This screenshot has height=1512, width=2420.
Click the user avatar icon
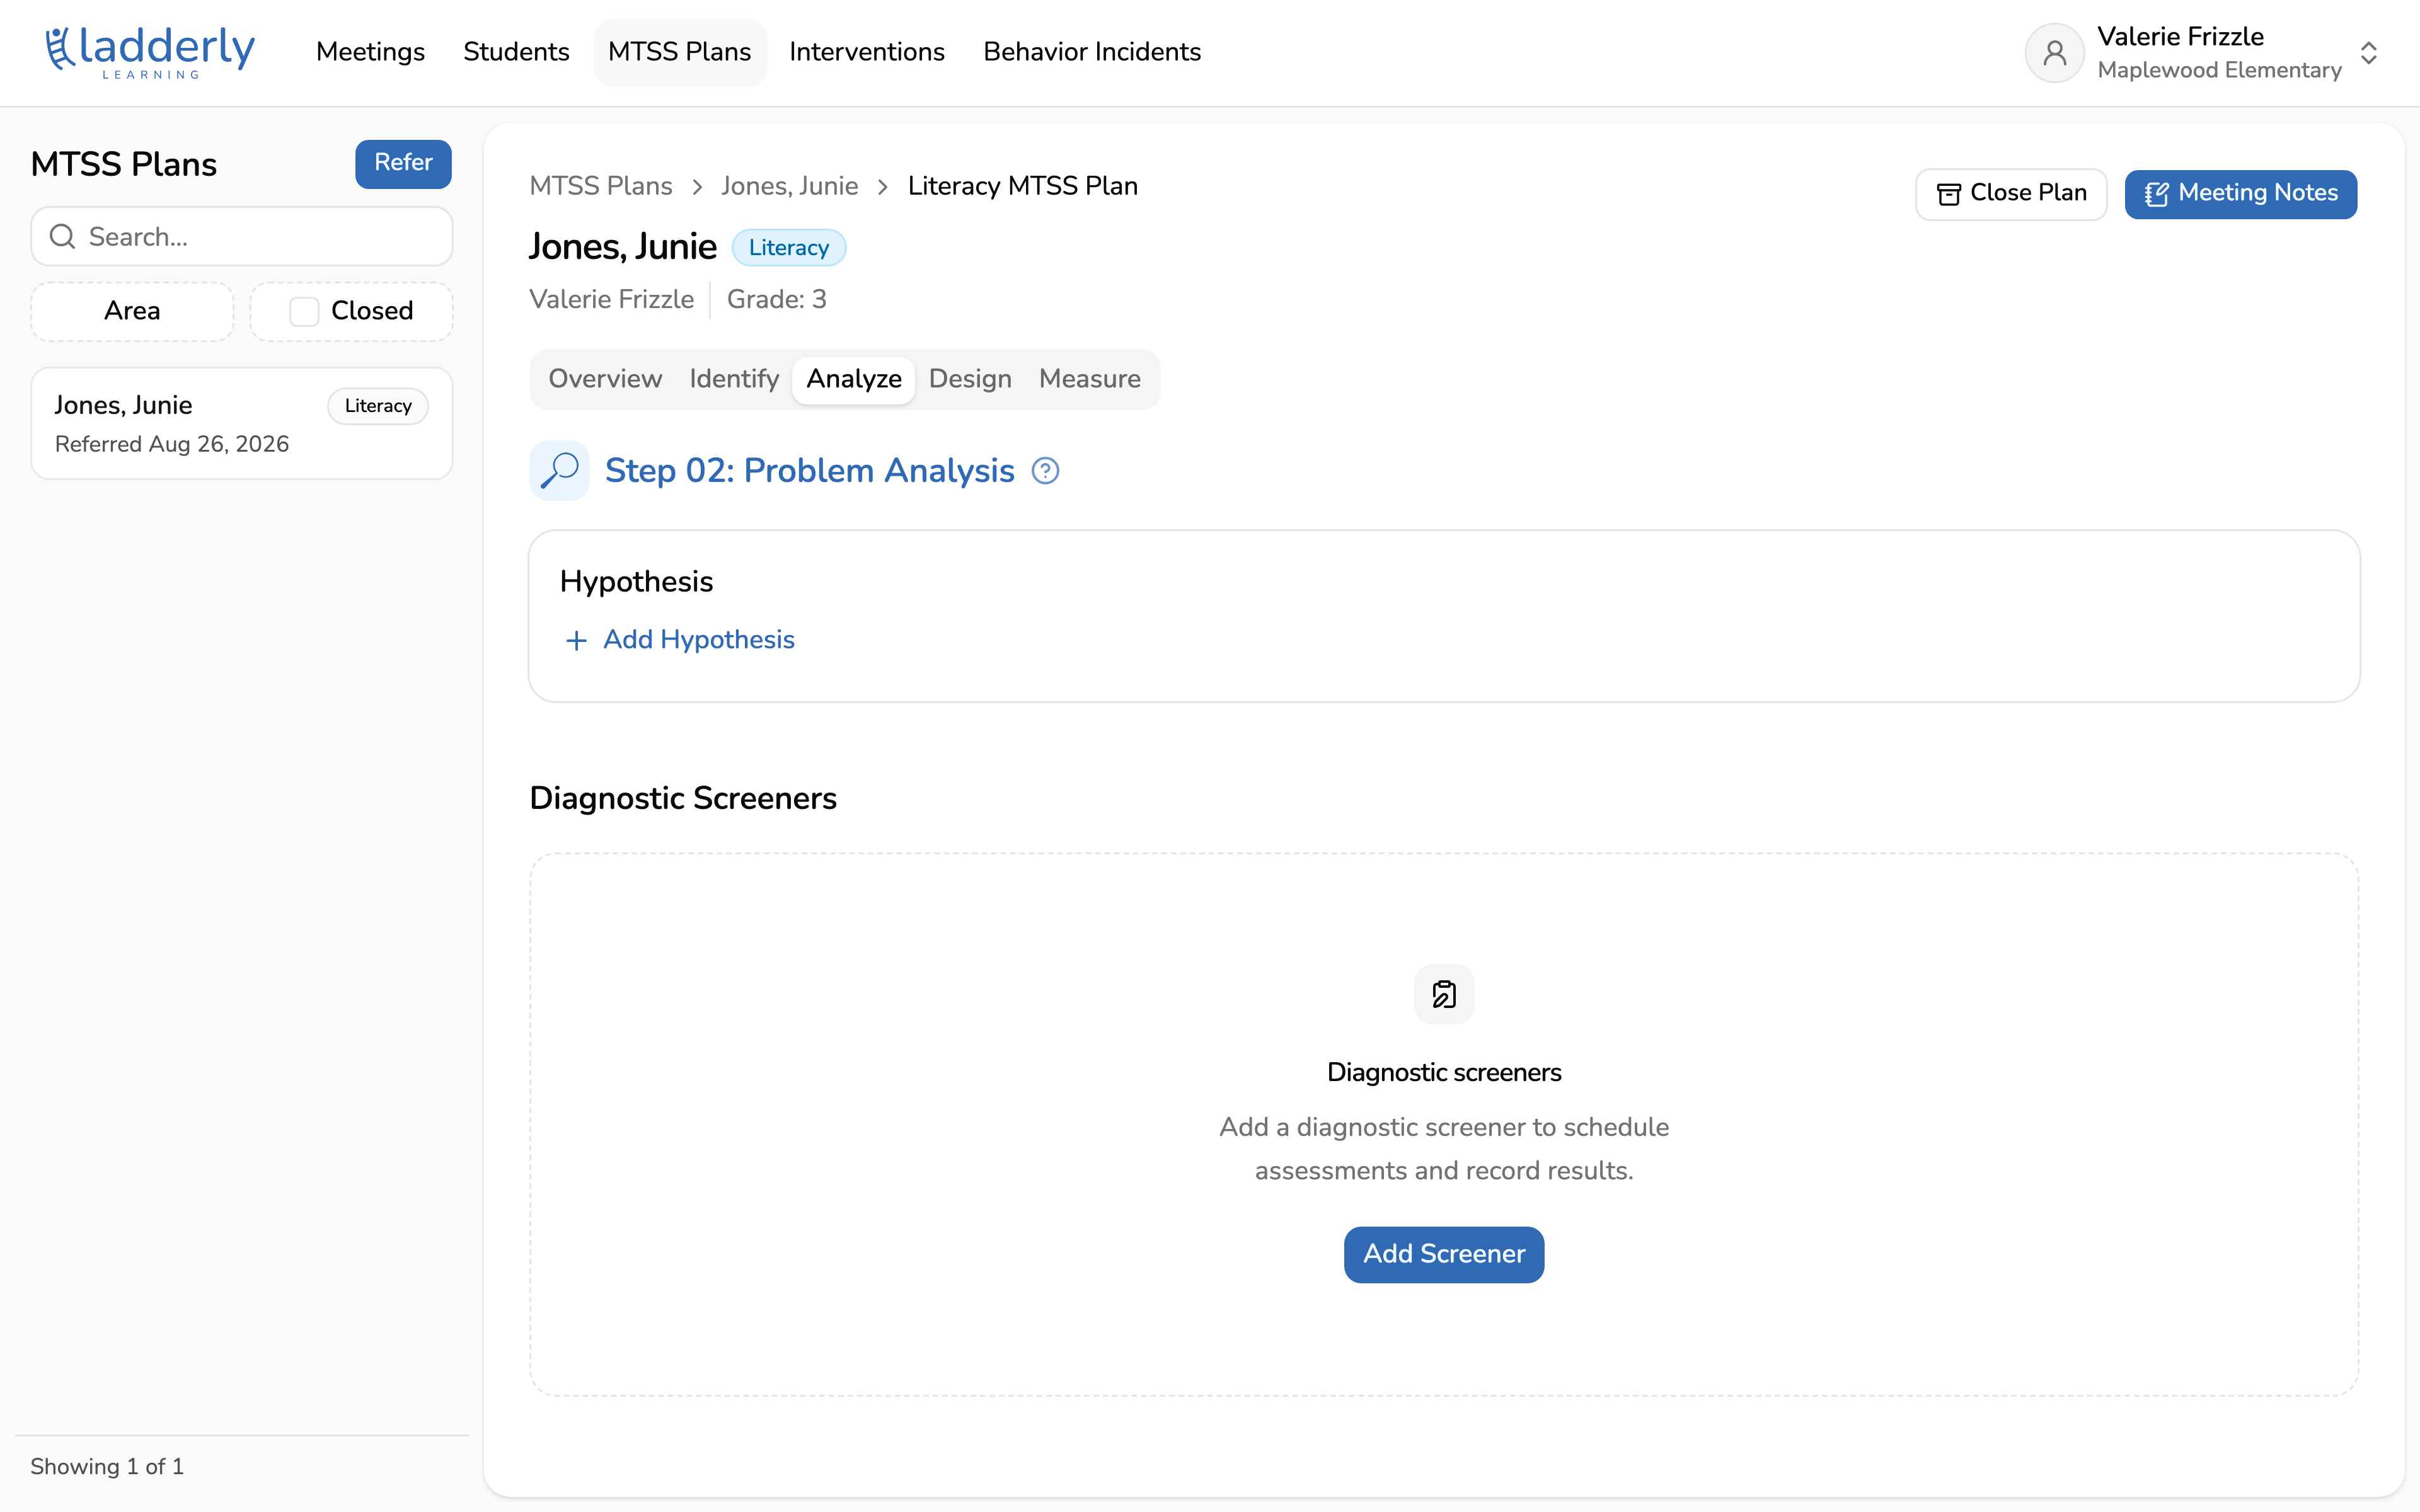[x=2054, y=52]
